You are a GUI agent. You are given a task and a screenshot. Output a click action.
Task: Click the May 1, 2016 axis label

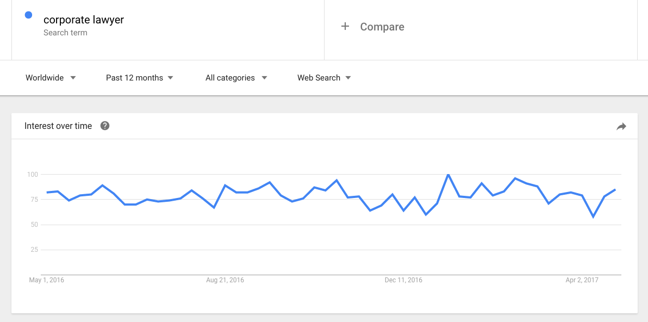coord(47,280)
